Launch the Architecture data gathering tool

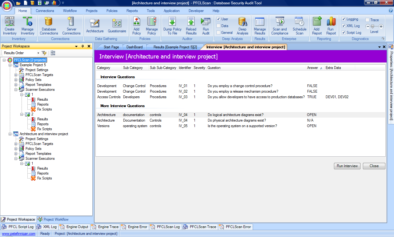tap(95, 26)
